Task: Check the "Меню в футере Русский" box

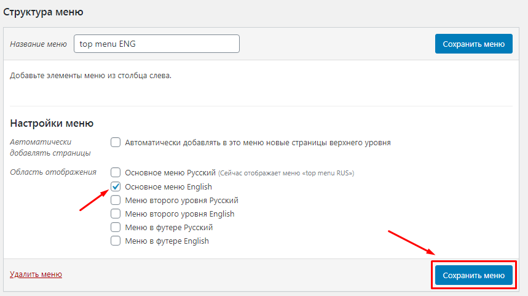Action: (115, 227)
